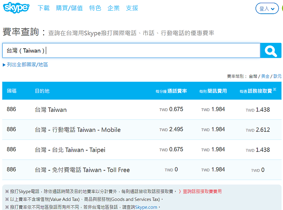Click connection fee TWD 0 in Toll Free row
This screenshot has height=210, width=283.
[258, 170]
